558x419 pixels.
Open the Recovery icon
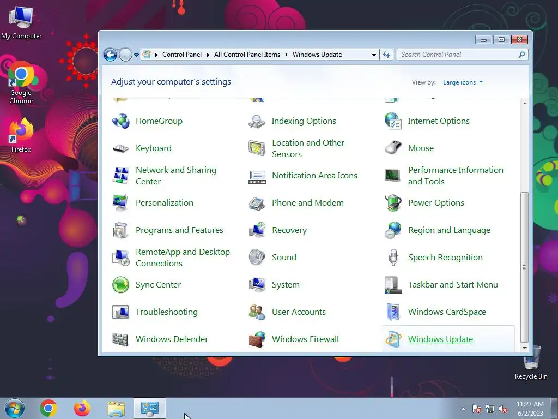[257, 230]
